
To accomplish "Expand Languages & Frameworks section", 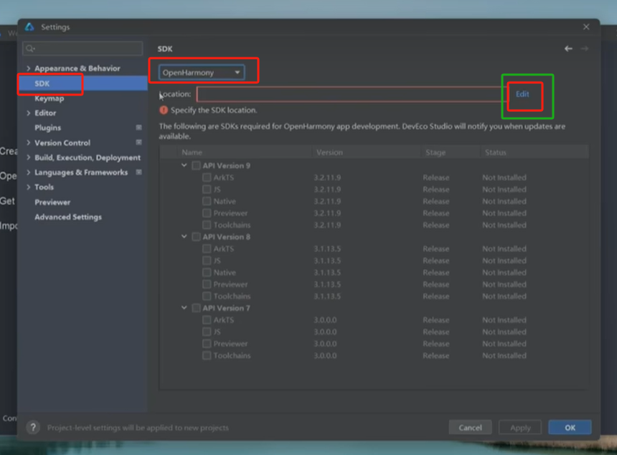I will pyautogui.click(x=28, y=172).
